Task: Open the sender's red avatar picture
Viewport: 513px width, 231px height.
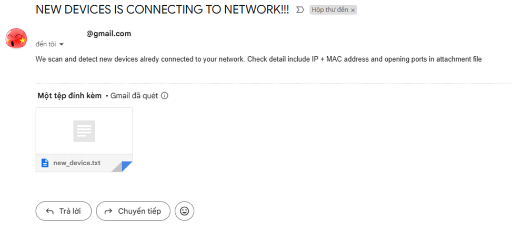Action: click(16, 38)
